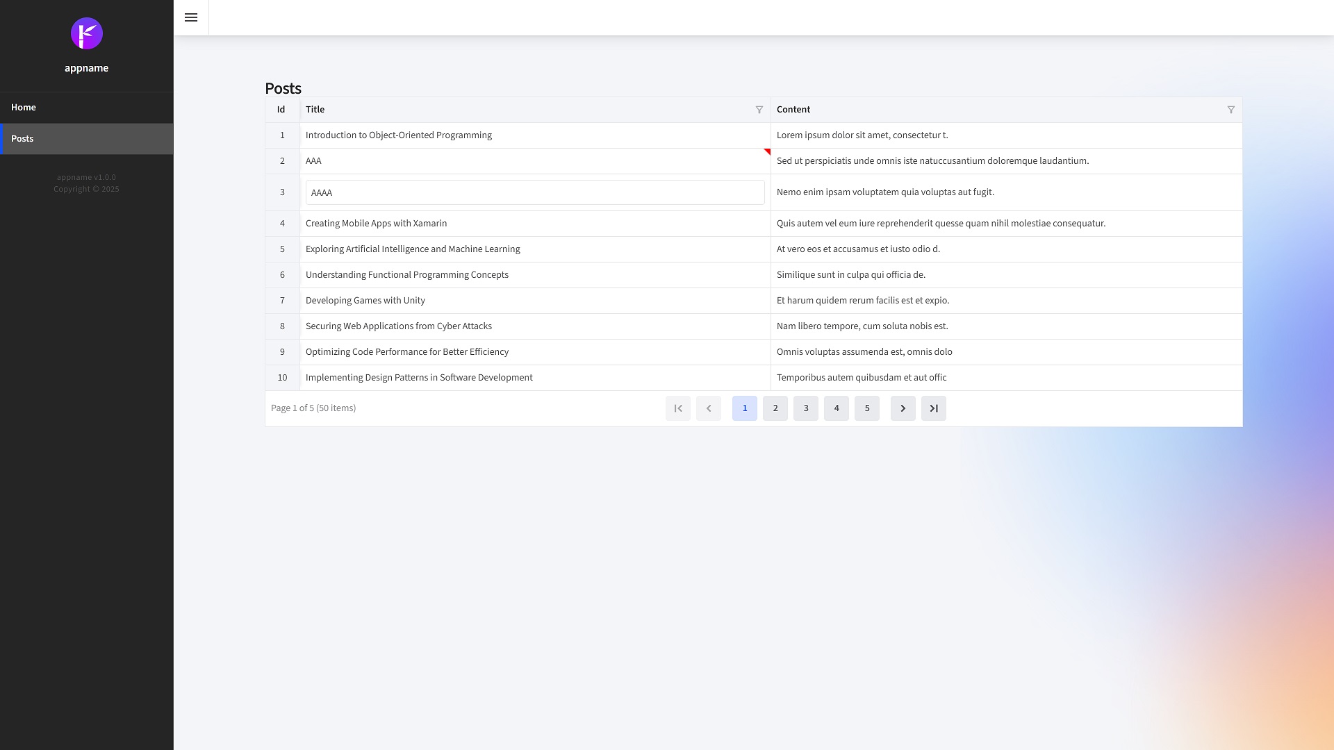
Task: Click the Id cell for row 7
Action: click(282, 301)
